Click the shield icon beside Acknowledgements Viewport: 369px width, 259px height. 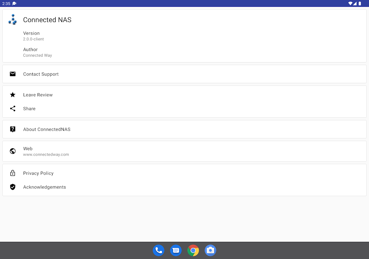coord(13,187)
